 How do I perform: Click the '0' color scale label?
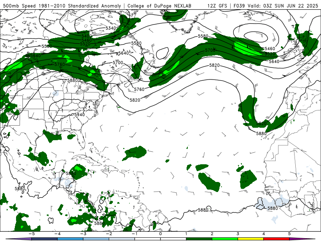coord(160,234)
